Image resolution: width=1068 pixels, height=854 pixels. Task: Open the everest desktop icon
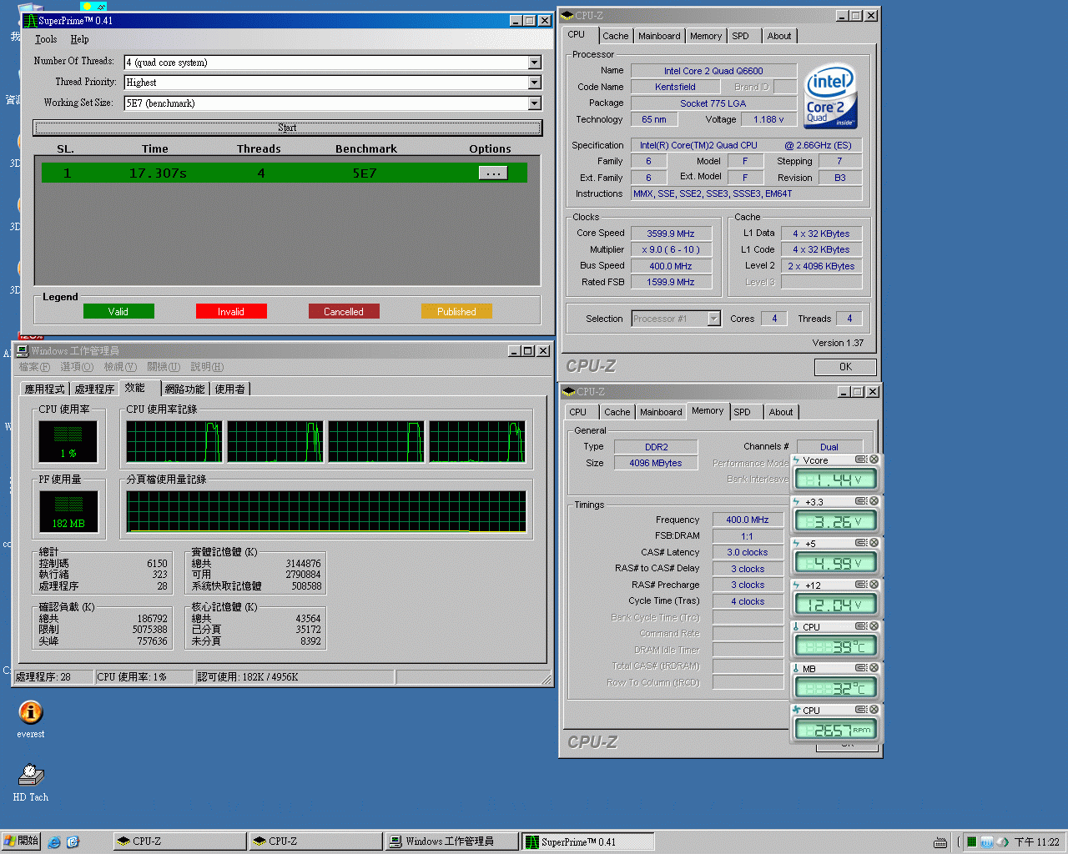[31, 718]
